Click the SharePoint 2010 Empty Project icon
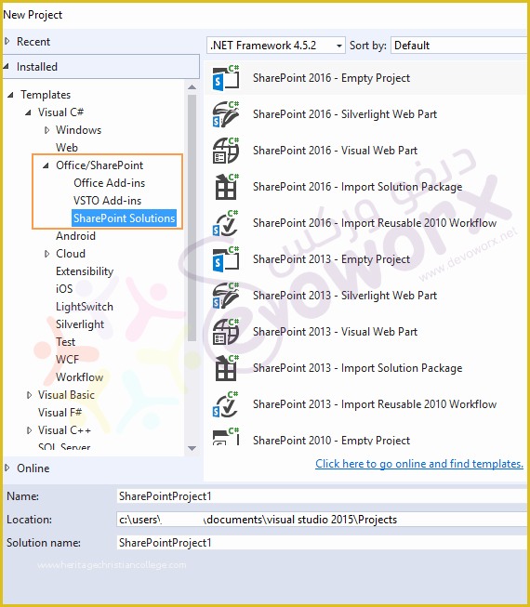The image size is (530, 607). 226,436
